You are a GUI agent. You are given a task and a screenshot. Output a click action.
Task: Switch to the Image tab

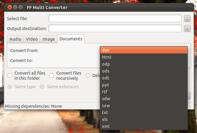[x=48, y=39]
